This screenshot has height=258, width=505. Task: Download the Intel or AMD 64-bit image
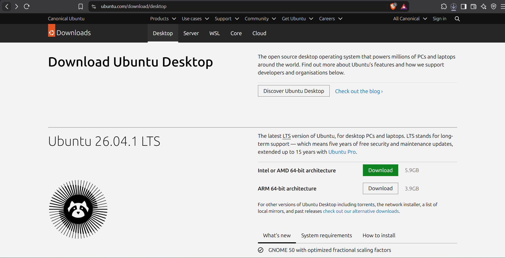380,170
